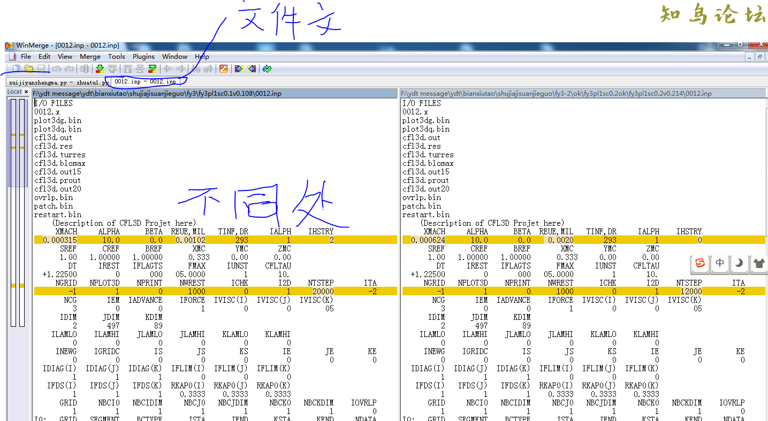Viewport: 768px width, 421px height.
Task: Click the moon icon on input toolbar
Action: click(x=739, y=263)
